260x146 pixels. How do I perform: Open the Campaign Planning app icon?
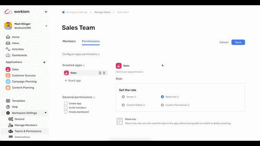click(x=8, y=81)
